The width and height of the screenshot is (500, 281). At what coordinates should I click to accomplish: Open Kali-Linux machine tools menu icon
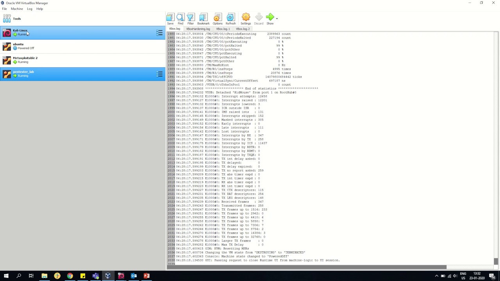coord(159,33)
